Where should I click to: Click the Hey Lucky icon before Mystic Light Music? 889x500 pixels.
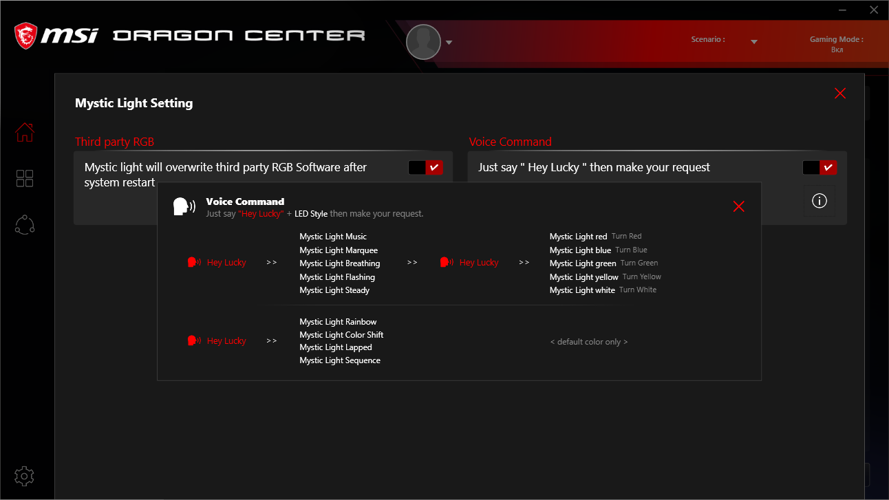coord(194,262)
